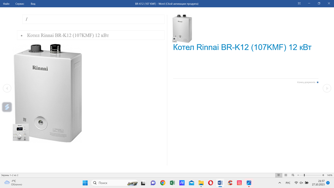This screenshot has width=334, height=188.
Task: Click the taskbar Поиск search field
Action: pyautogui.click(x=115, y=183)
